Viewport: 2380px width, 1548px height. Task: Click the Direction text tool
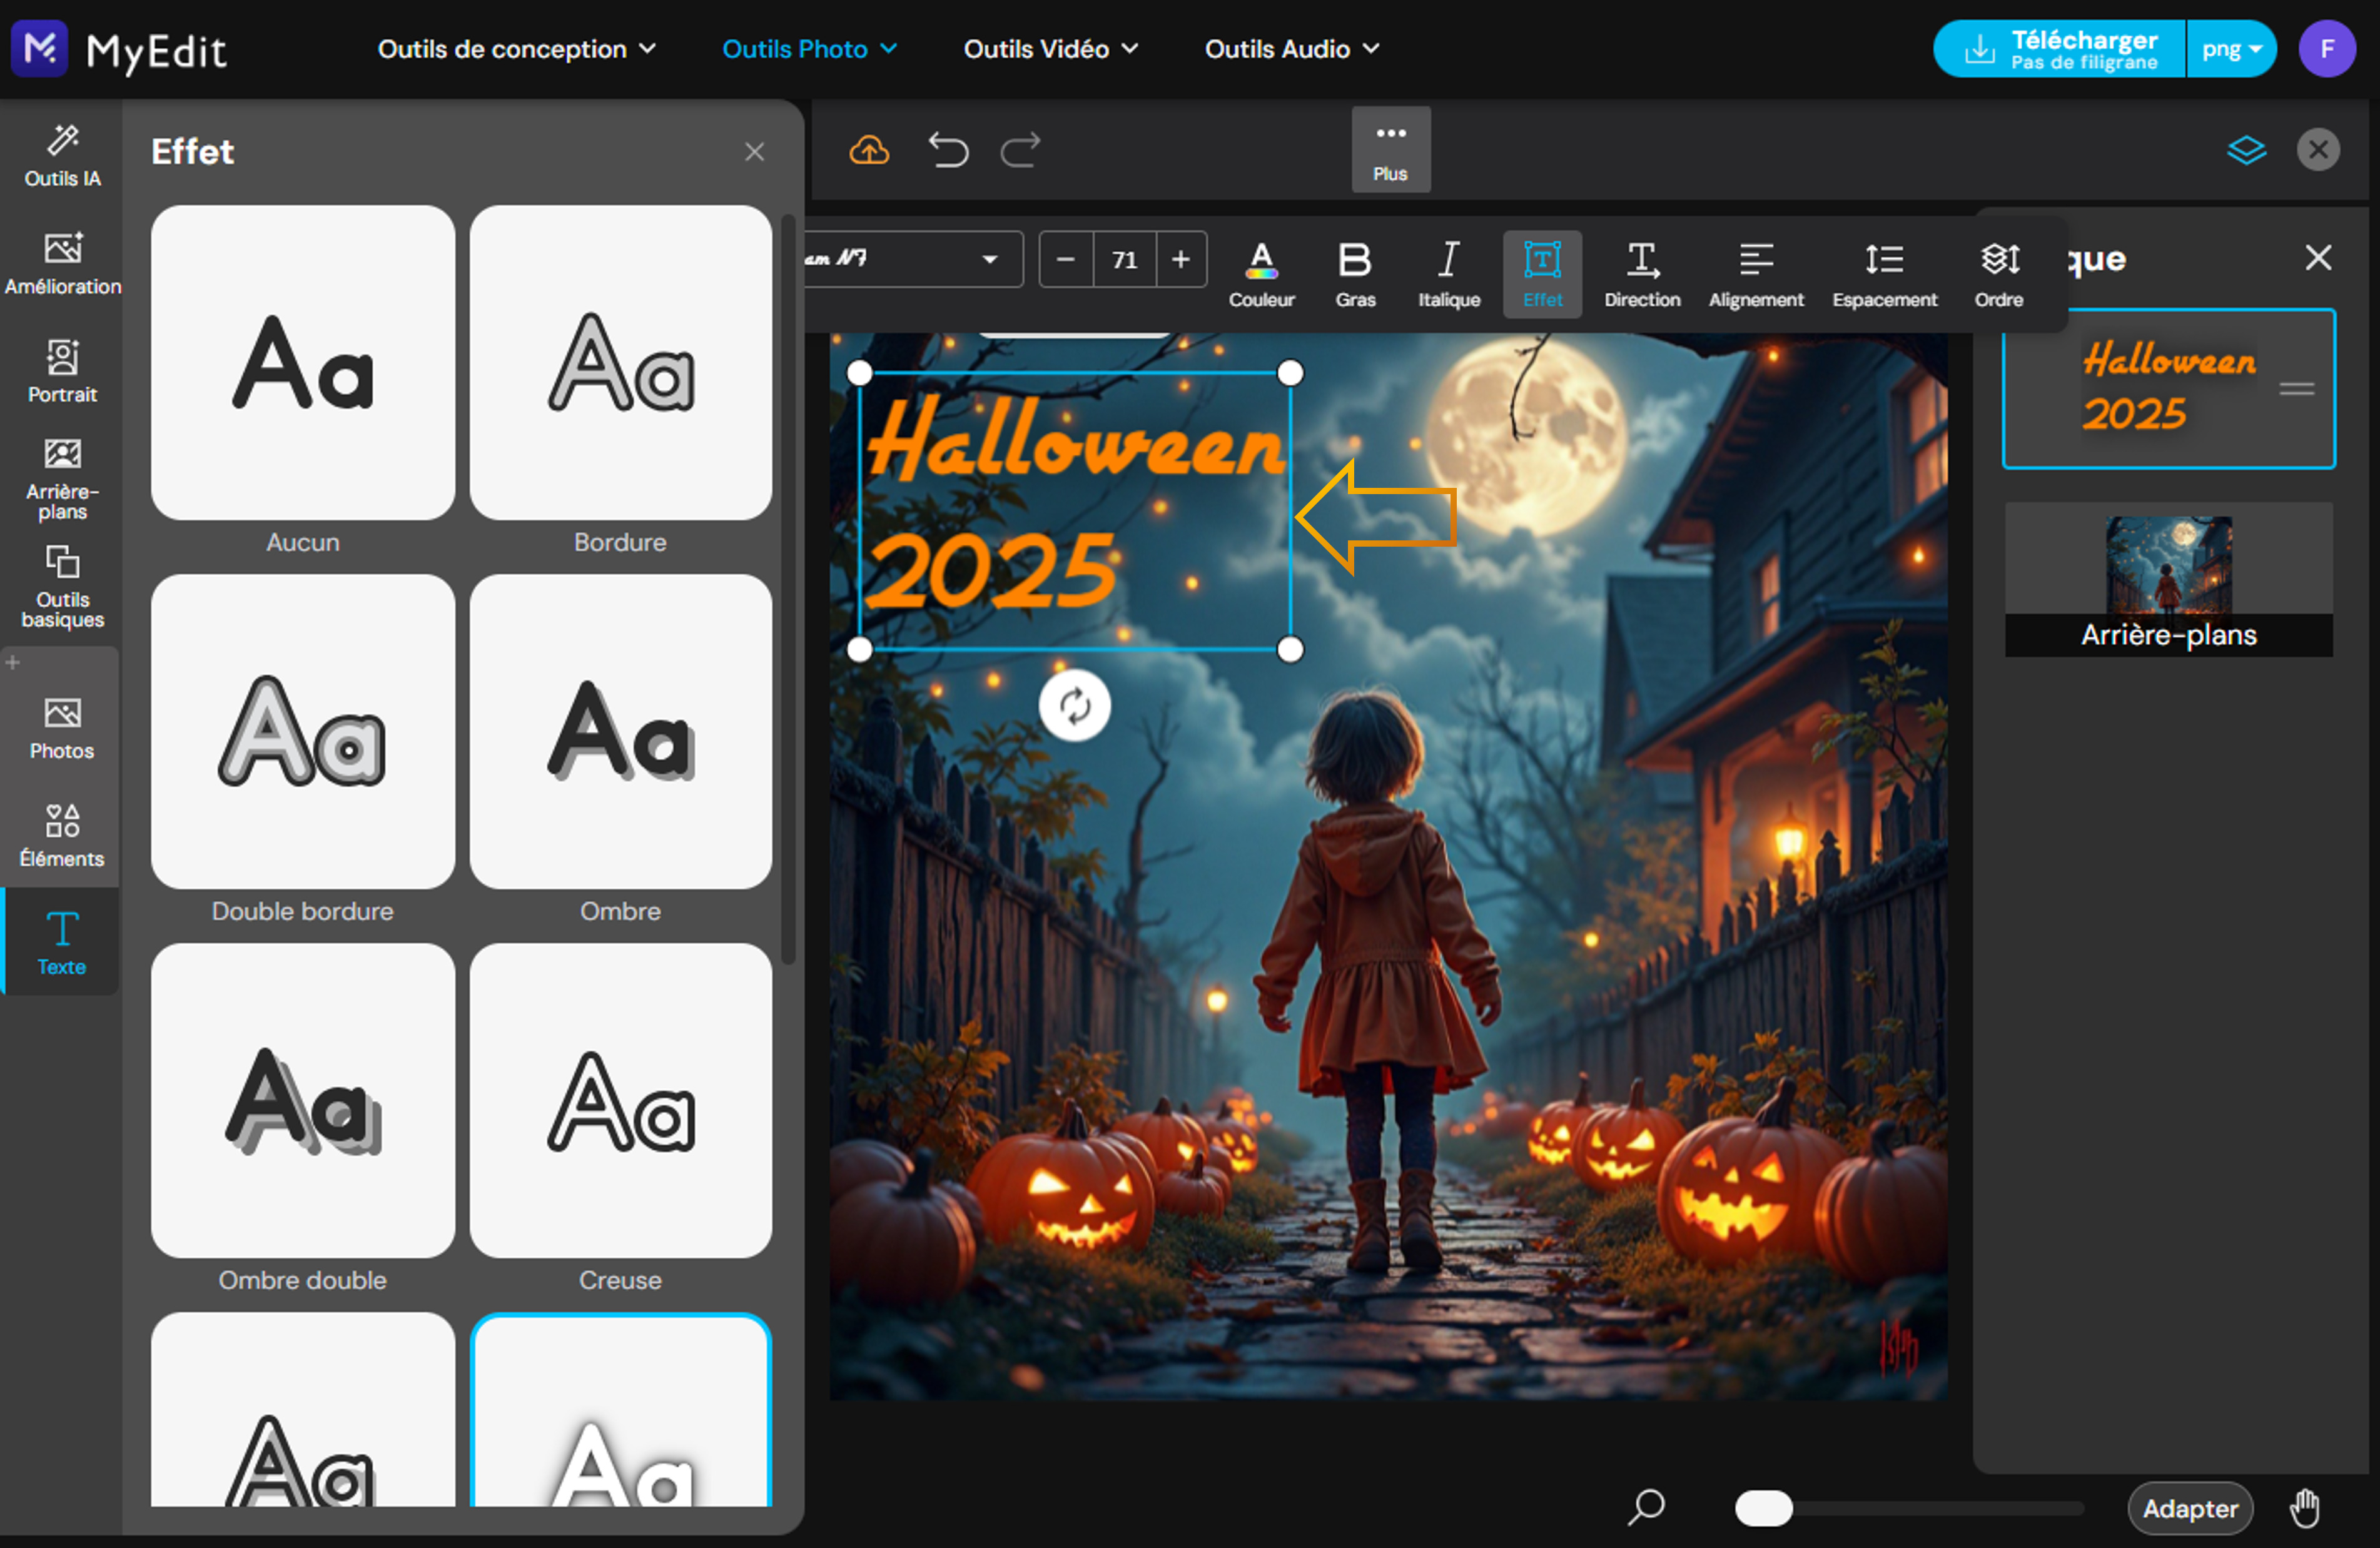click(1641, 272)
